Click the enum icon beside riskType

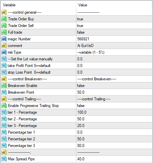(x=4, y=52)
